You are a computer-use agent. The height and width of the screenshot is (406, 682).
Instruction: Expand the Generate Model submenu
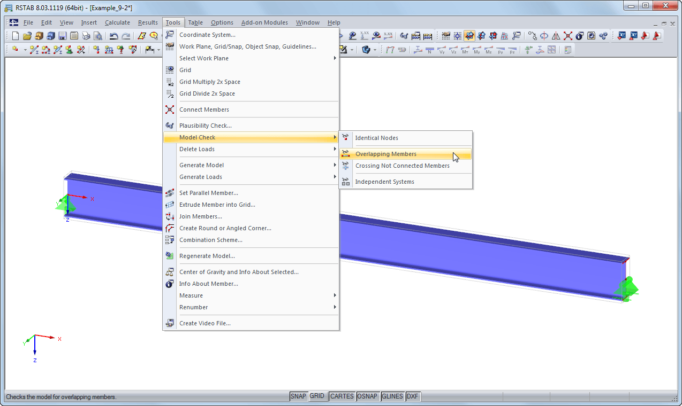251,165
